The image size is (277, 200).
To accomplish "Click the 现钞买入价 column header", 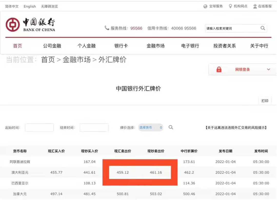I will (90, 151).
